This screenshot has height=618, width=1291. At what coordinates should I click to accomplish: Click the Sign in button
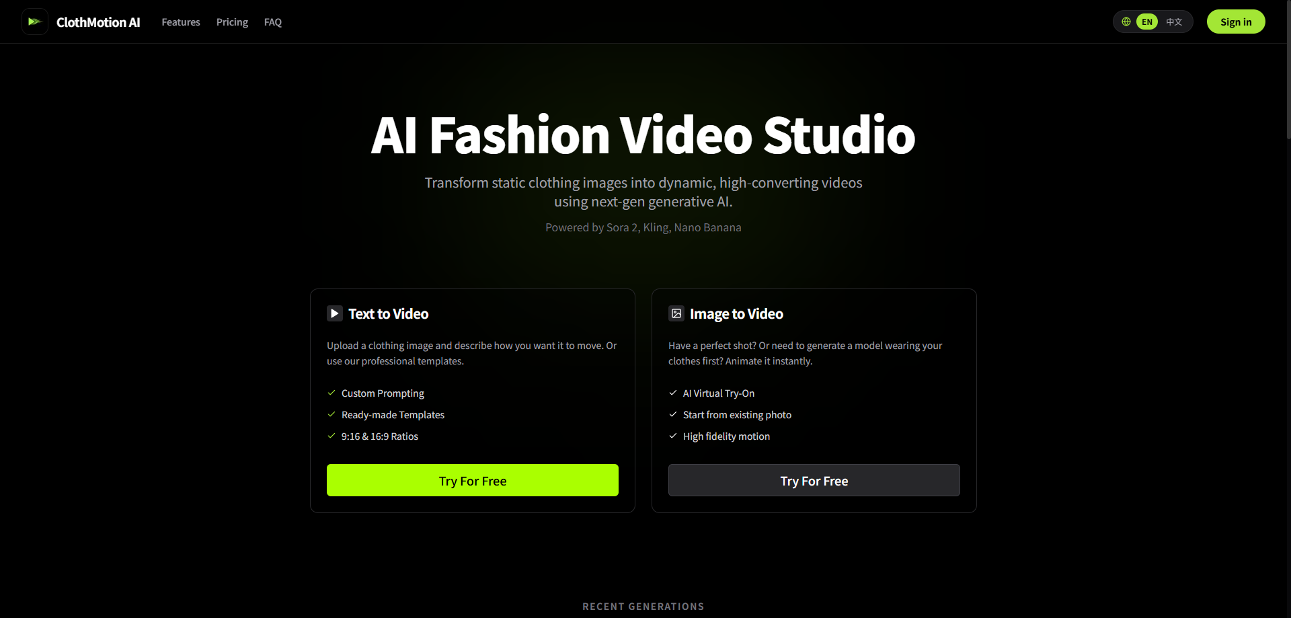1236,22
